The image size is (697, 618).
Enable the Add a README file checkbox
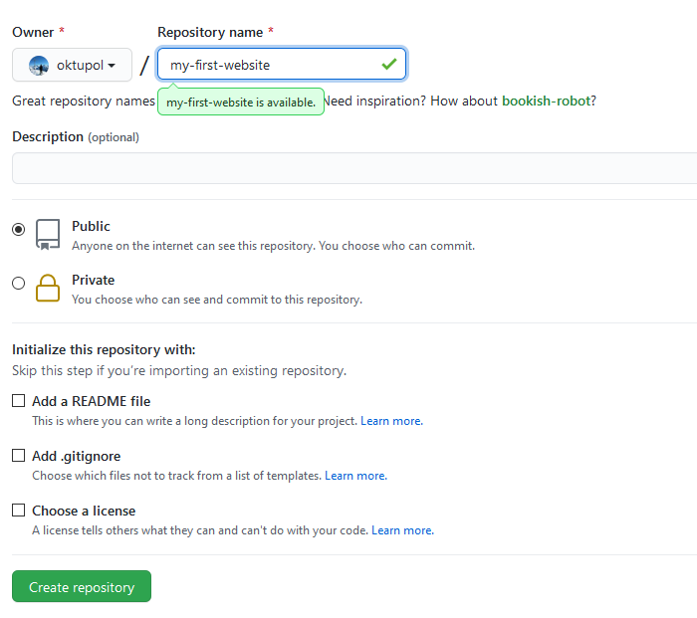pos(19,401)
